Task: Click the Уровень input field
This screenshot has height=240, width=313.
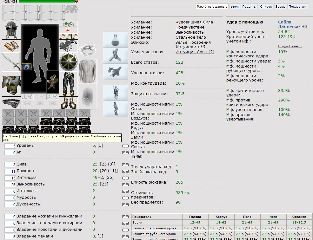Action: [10, 146]
